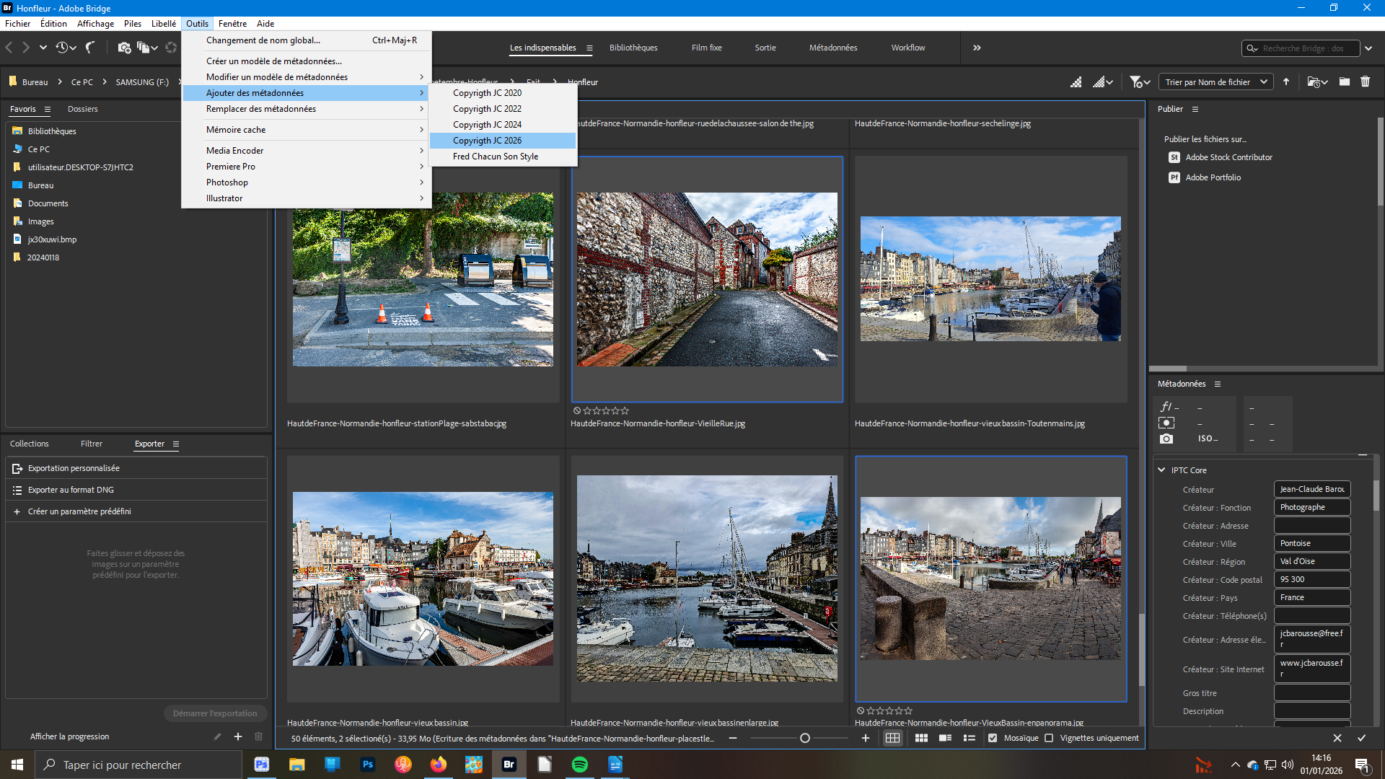Switch to details view icon
Viewport: 1385px width, 779px height.
click(945, 738)
